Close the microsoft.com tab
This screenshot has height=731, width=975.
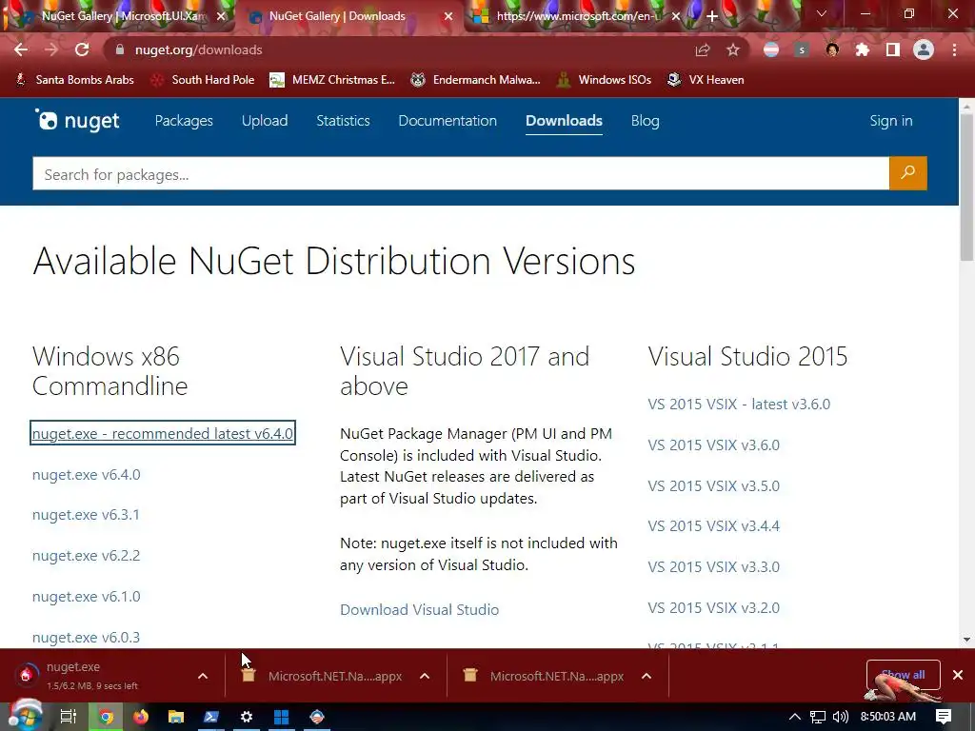676,17
